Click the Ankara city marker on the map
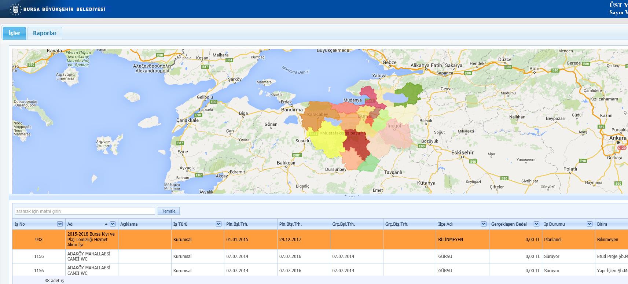 pyautogui.click(x=618, y=142)
